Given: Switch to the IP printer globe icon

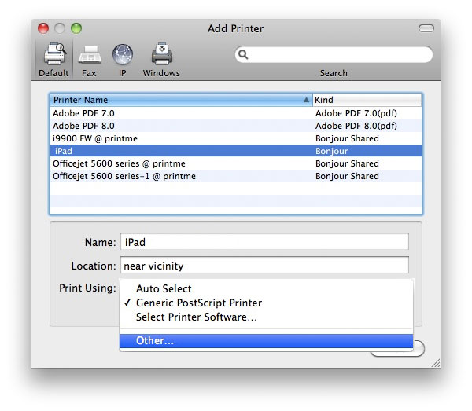Looking at the screenshot, I should [x=123, y=54].
